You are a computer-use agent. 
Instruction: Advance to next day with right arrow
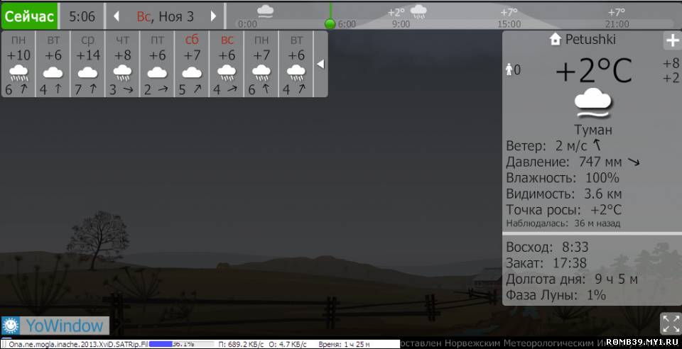[x=212, y=16]
